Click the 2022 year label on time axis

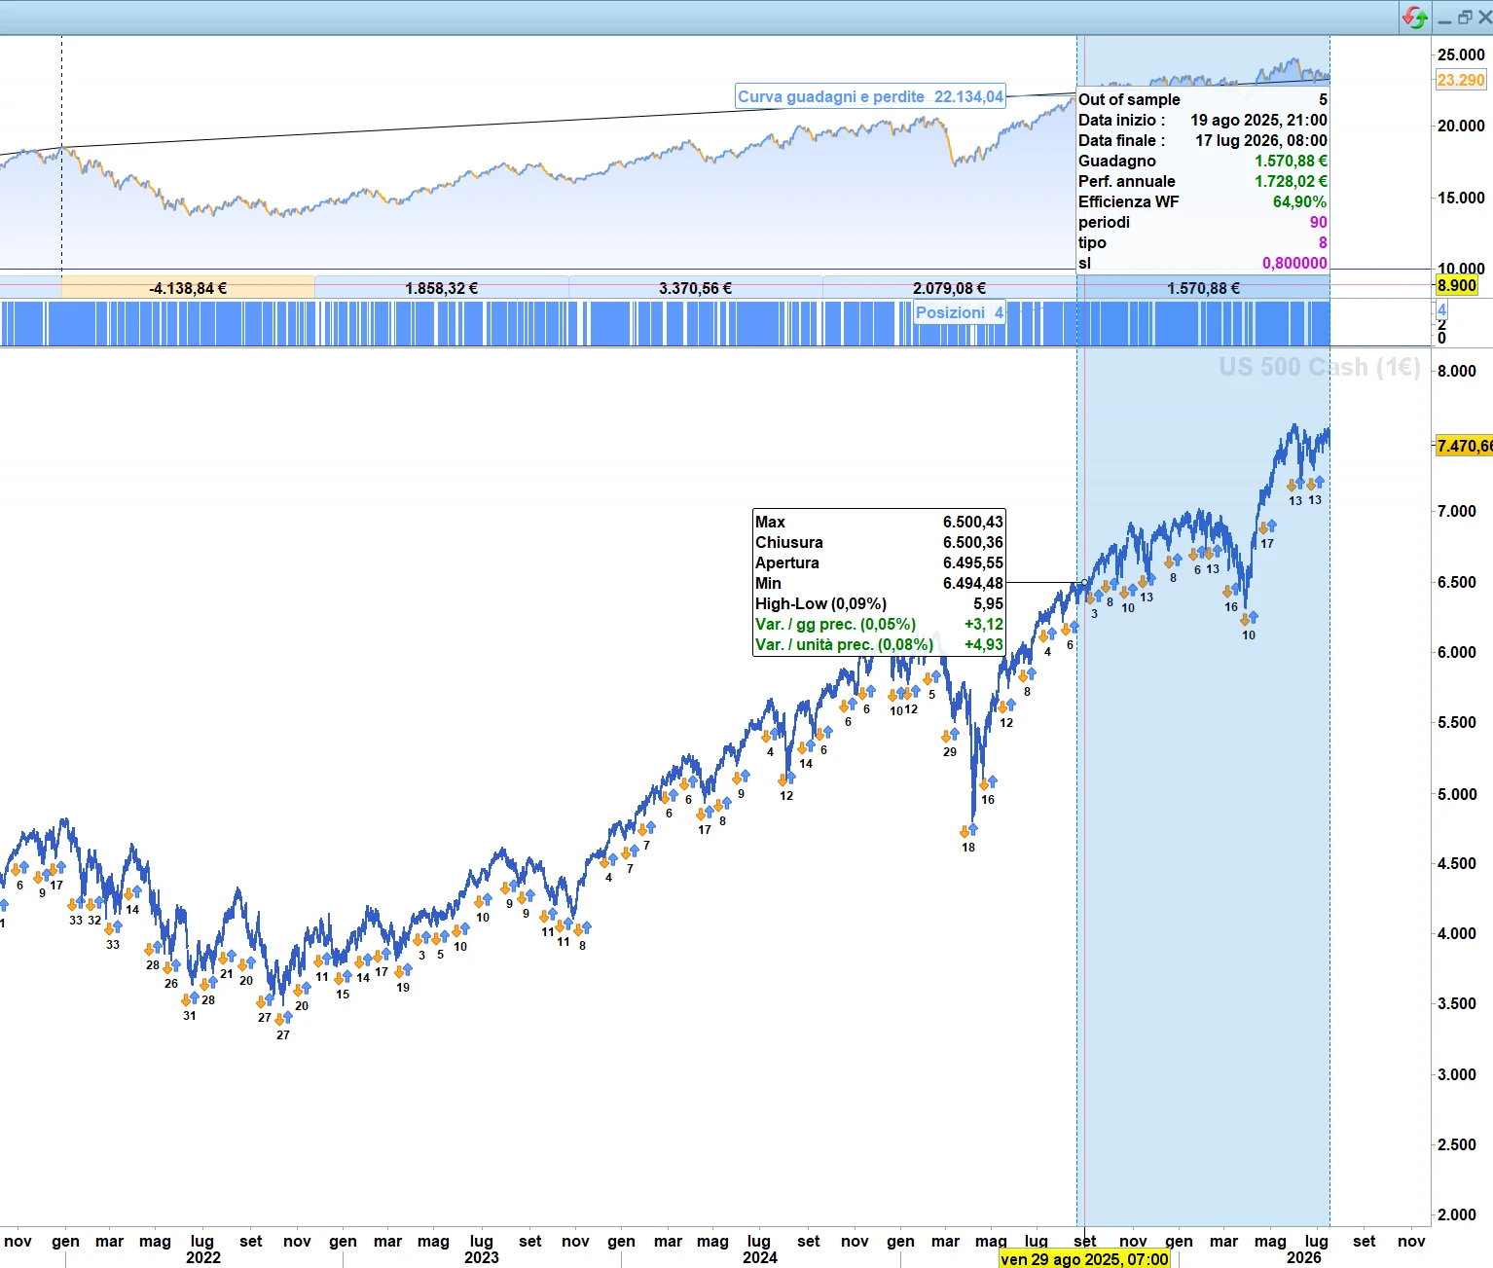click(x=203, y=1257)
